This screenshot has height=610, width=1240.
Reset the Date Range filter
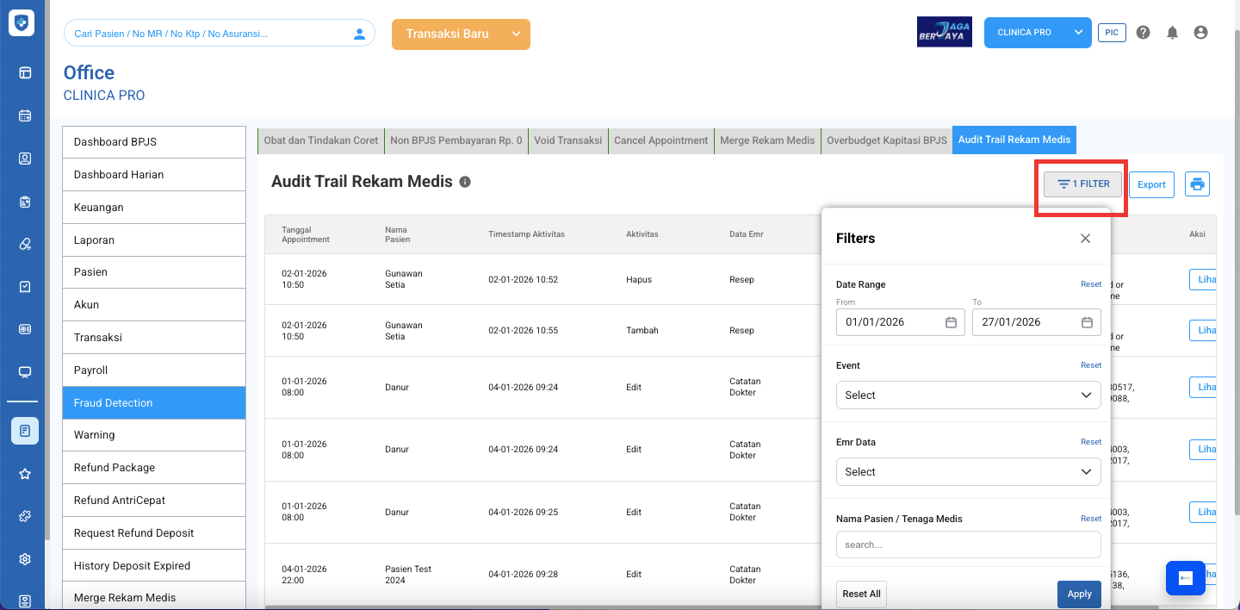click(x=1090, y=284)
